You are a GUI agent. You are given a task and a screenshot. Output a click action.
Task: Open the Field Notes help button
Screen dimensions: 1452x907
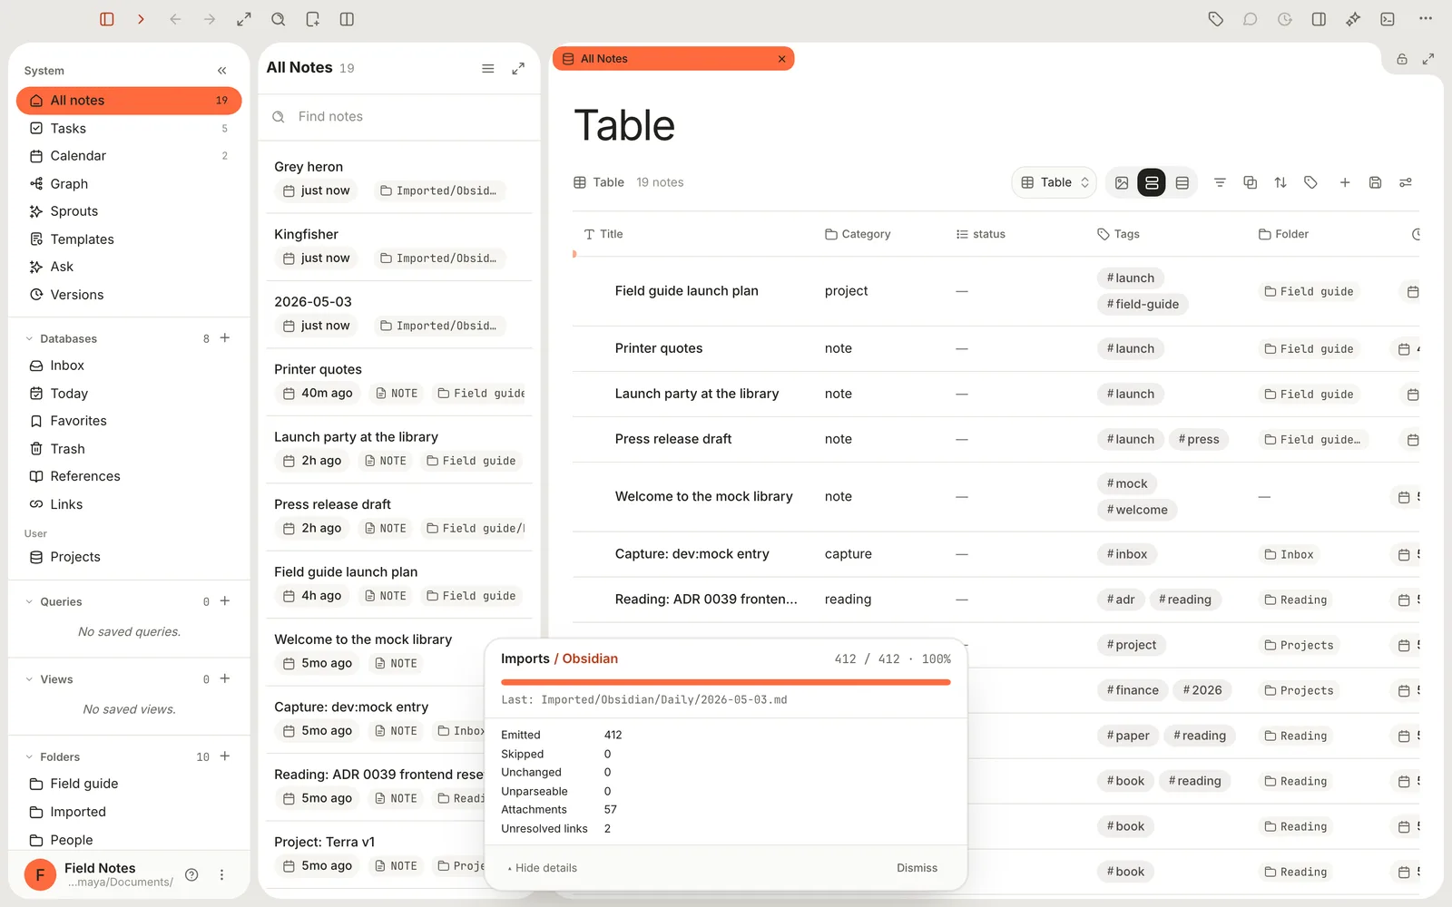191,874
